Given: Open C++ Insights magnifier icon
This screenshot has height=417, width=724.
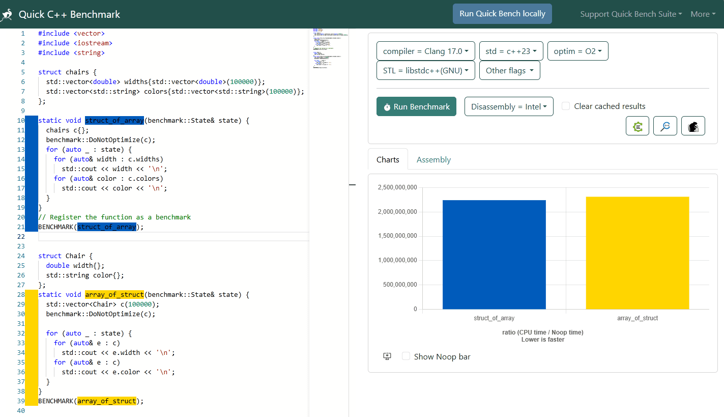Looking at the screenshot, I should [665, 126].
